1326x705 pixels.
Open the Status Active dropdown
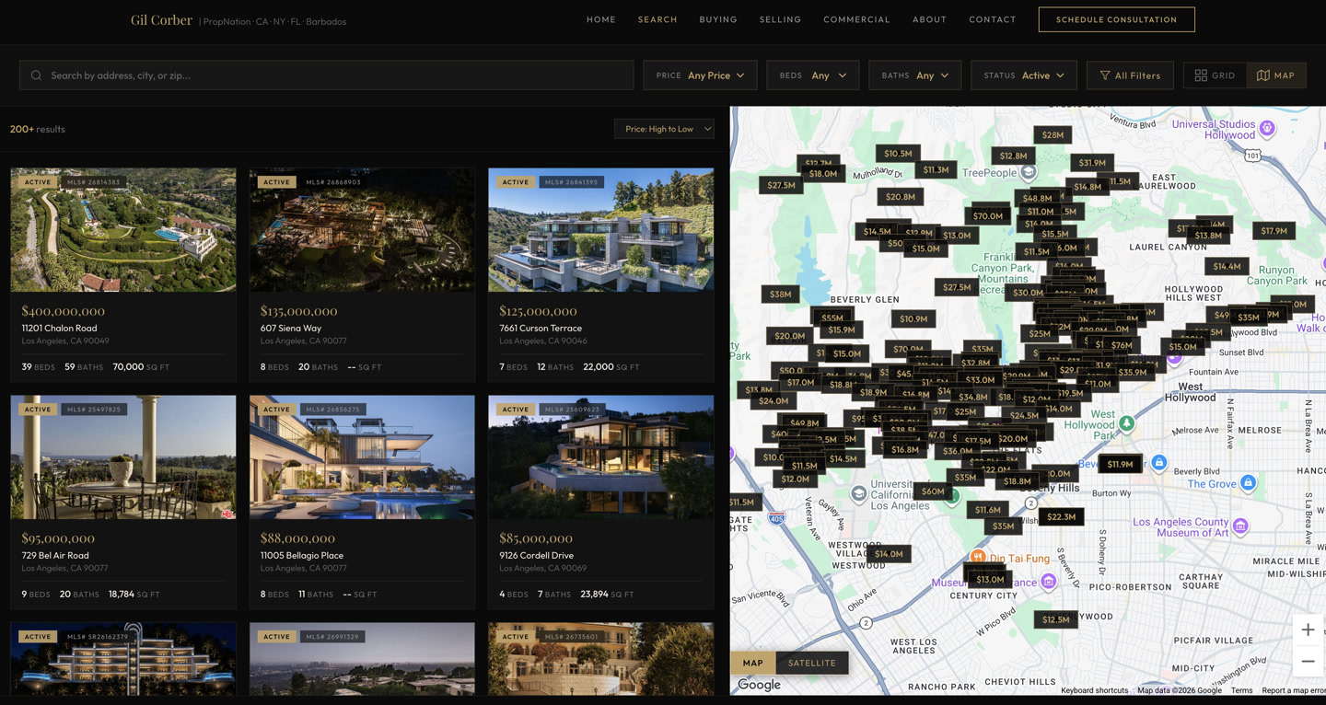1024,75
